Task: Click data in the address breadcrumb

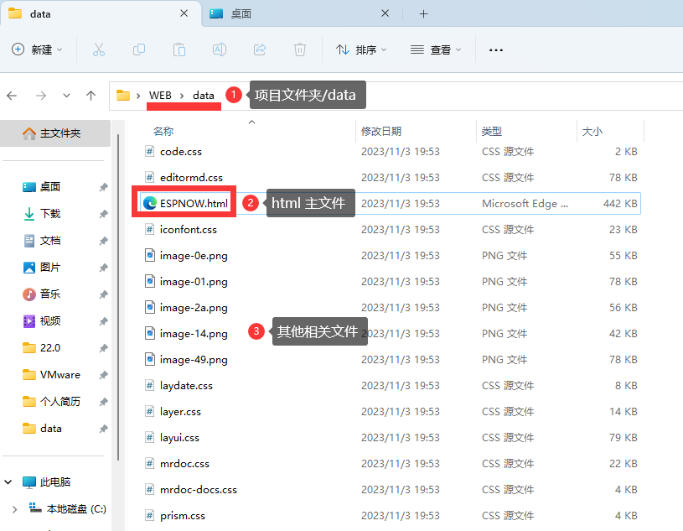Action: (x=204, y=95)
